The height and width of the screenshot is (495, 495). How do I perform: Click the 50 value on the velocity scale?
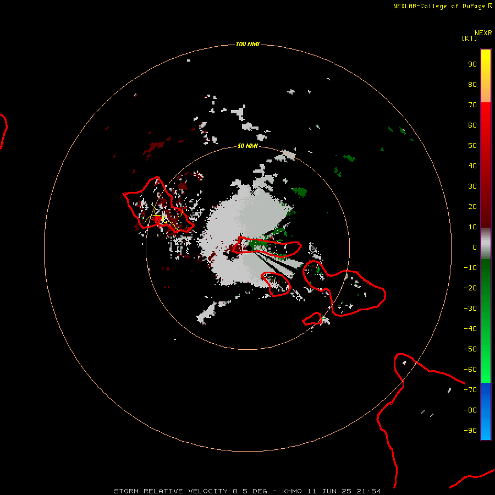[x=472, y=146]
